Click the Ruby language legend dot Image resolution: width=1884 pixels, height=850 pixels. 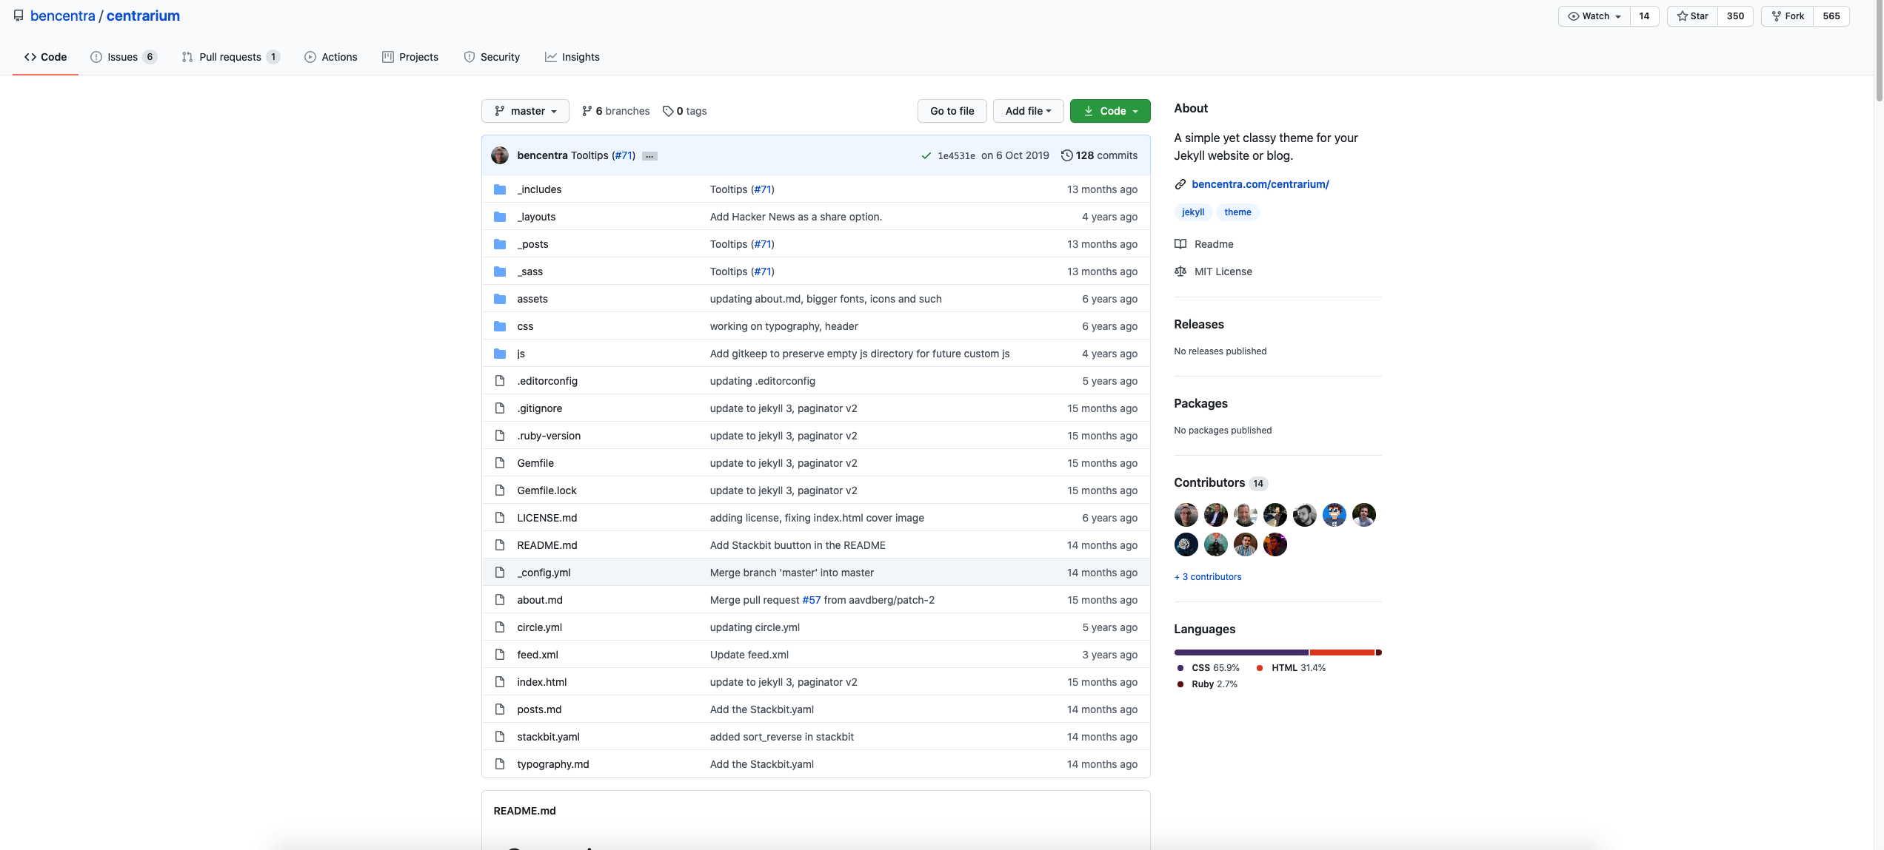coord(1180,684)
